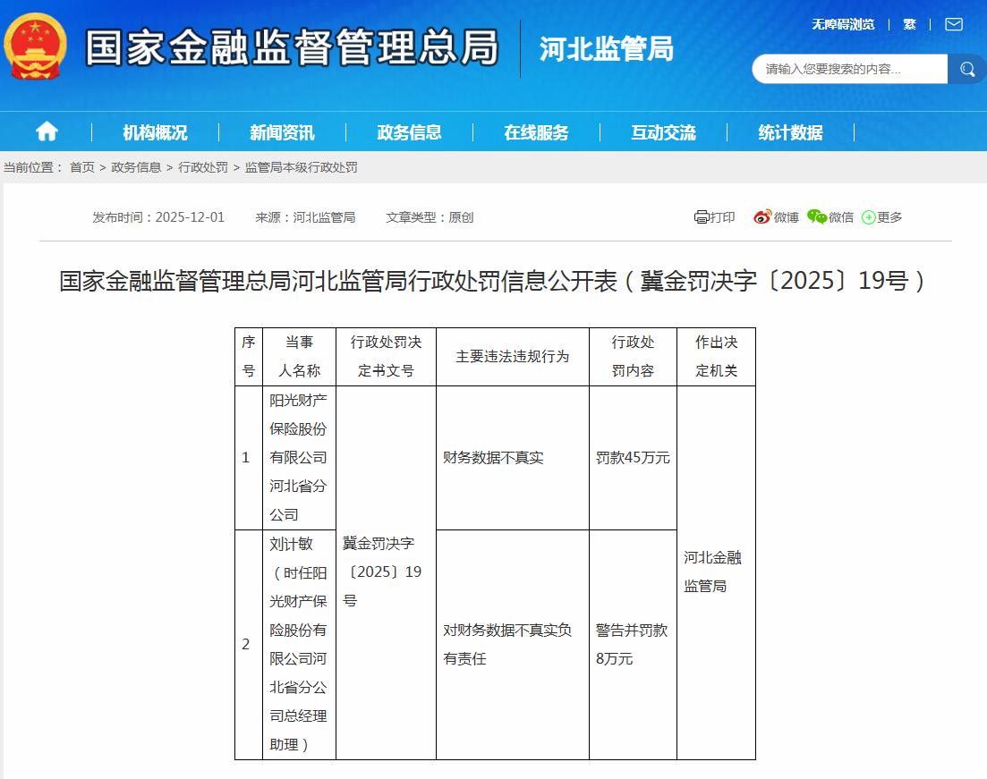
Task: Click the 行政处罚内容 column header
Action: point(633,357)
